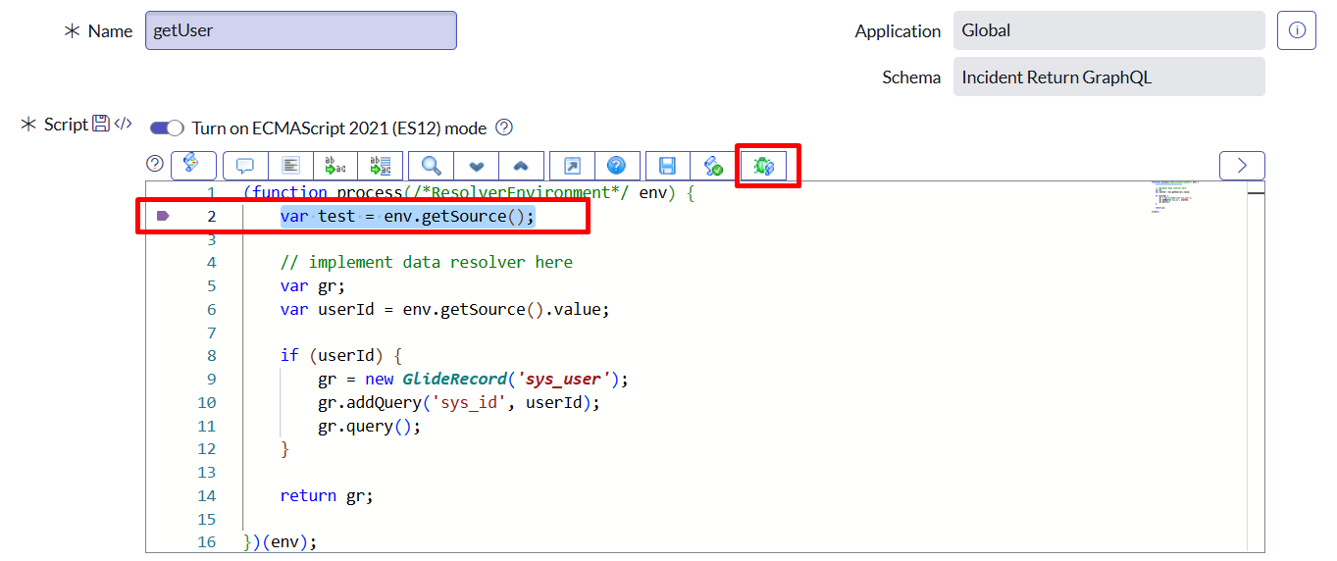Click the toolbar save disk icon

point(667,166)
